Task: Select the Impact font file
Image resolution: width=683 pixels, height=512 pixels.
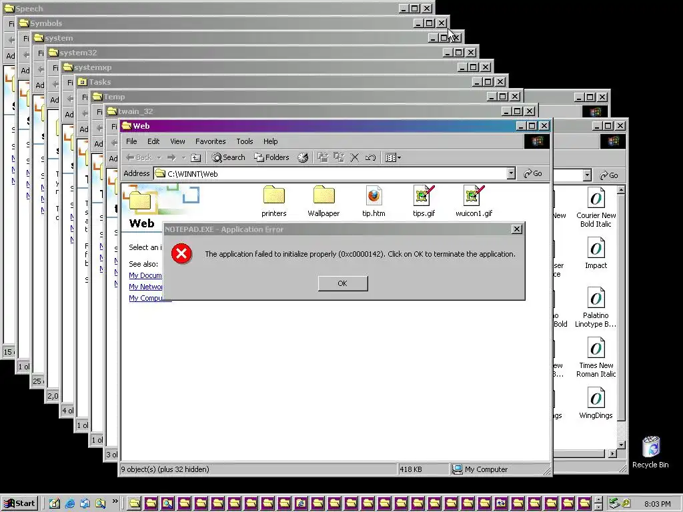Action: coord(596,253)
